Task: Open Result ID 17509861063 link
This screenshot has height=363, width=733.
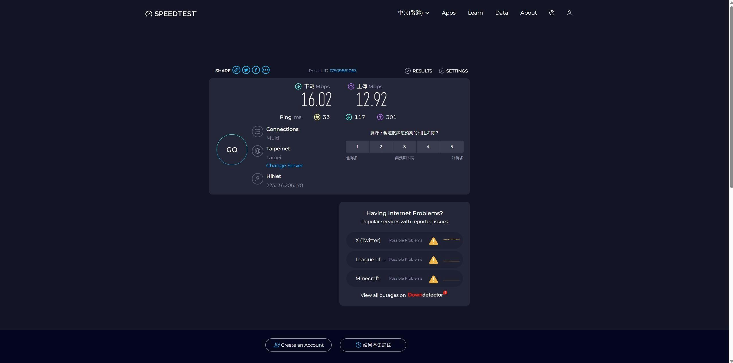Action: pyautogui.click(x=343, y=70)
